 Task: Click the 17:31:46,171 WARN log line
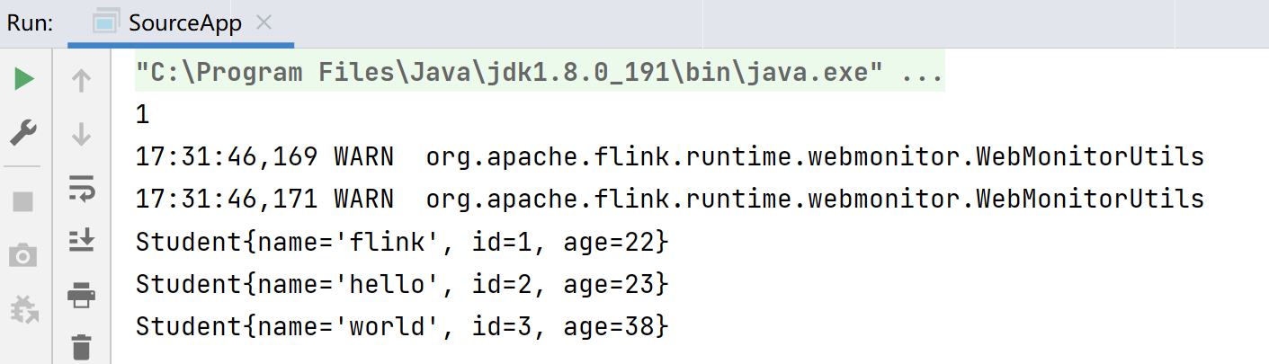[669, 199]
